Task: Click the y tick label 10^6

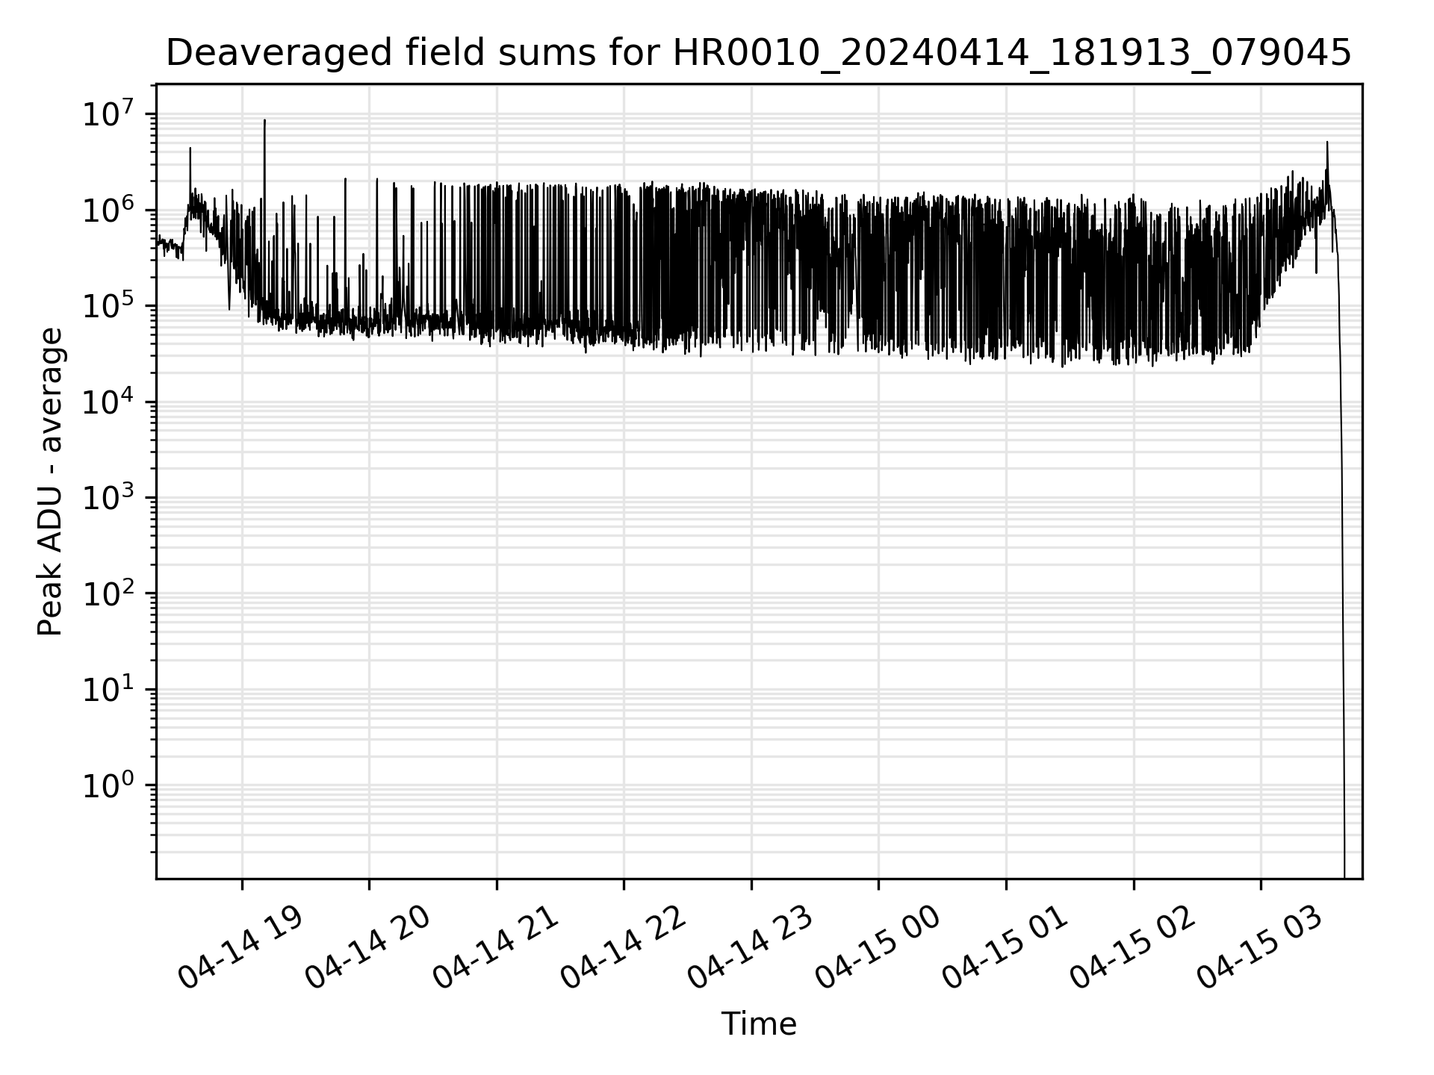Action: 109,209
